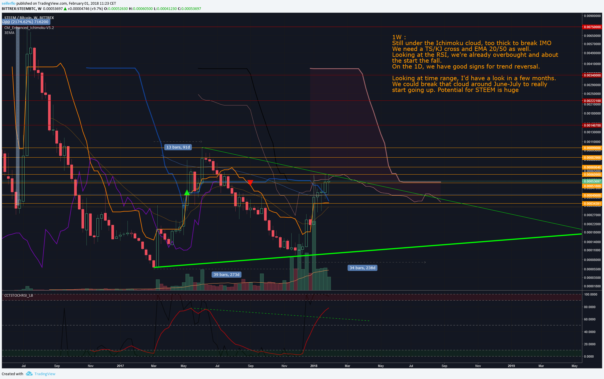Viewport: 604px width, 379px height.
Task: Click the 2018 label on the time axis
Action: (x=314, y=366)
